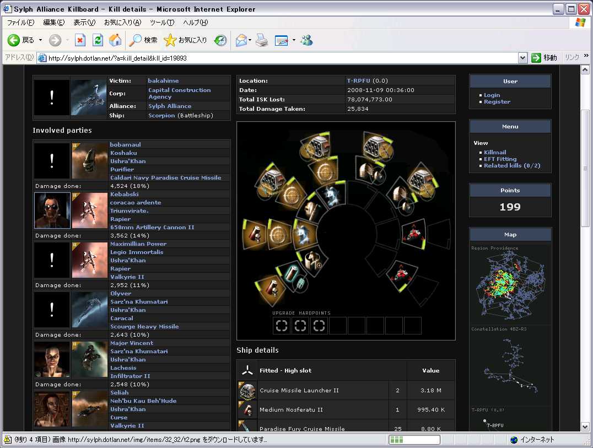Viewport: 593px width, 448px height.
Task: Expand Links toolbar chevron
Action: [586, 56]
